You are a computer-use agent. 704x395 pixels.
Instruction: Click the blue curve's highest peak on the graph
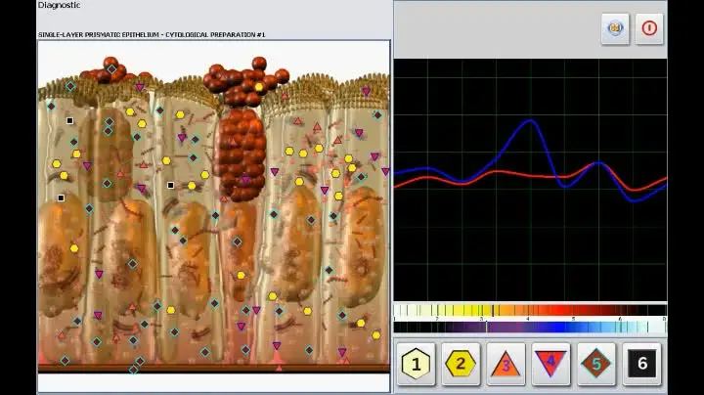click(530, 120)
